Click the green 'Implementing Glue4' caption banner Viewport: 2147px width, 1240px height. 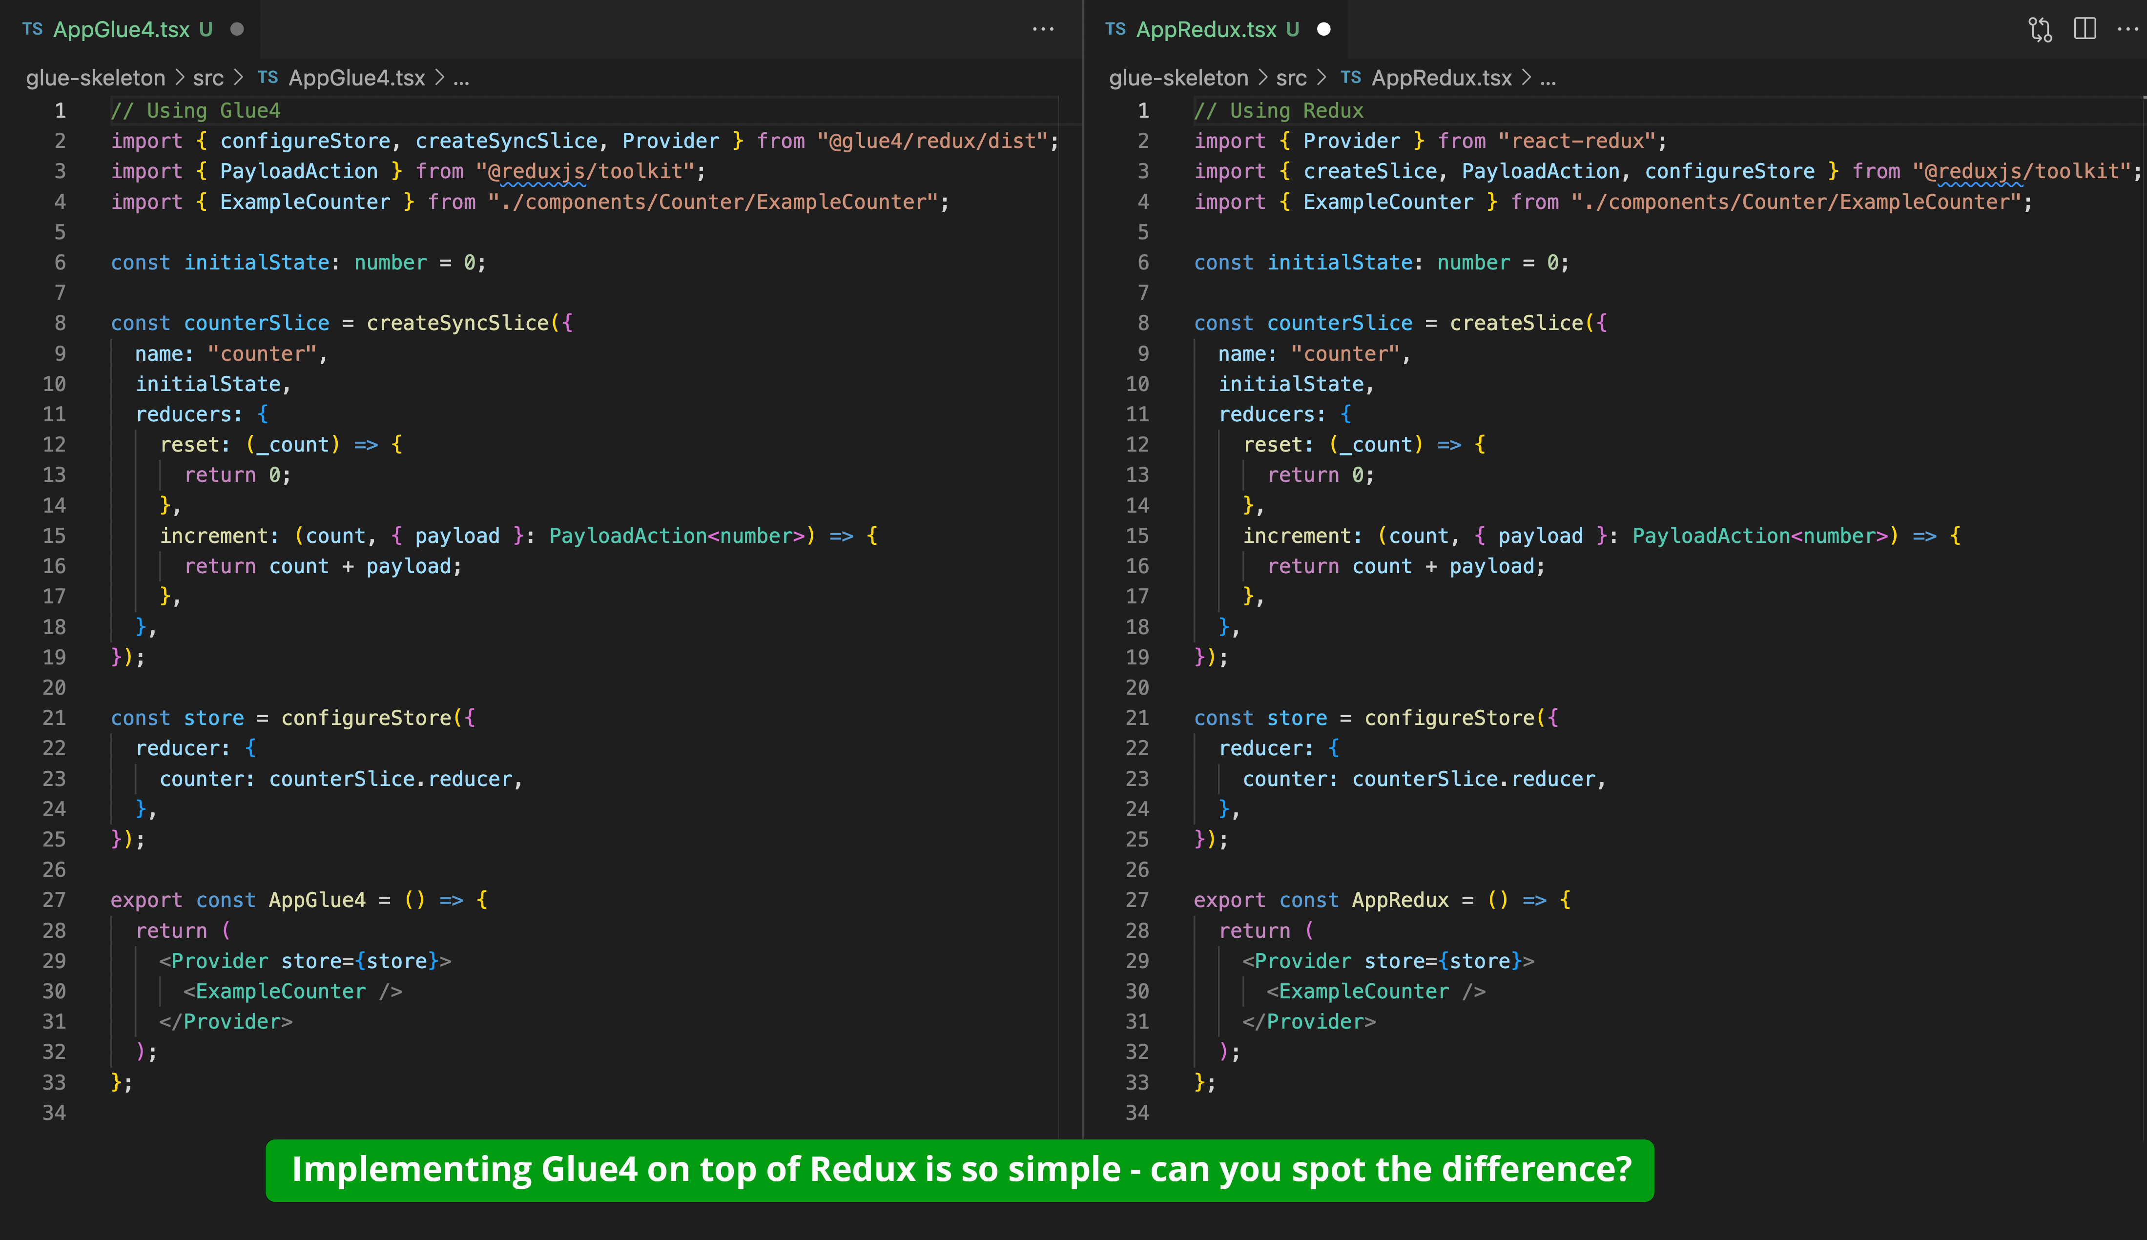click(960, 1170)
